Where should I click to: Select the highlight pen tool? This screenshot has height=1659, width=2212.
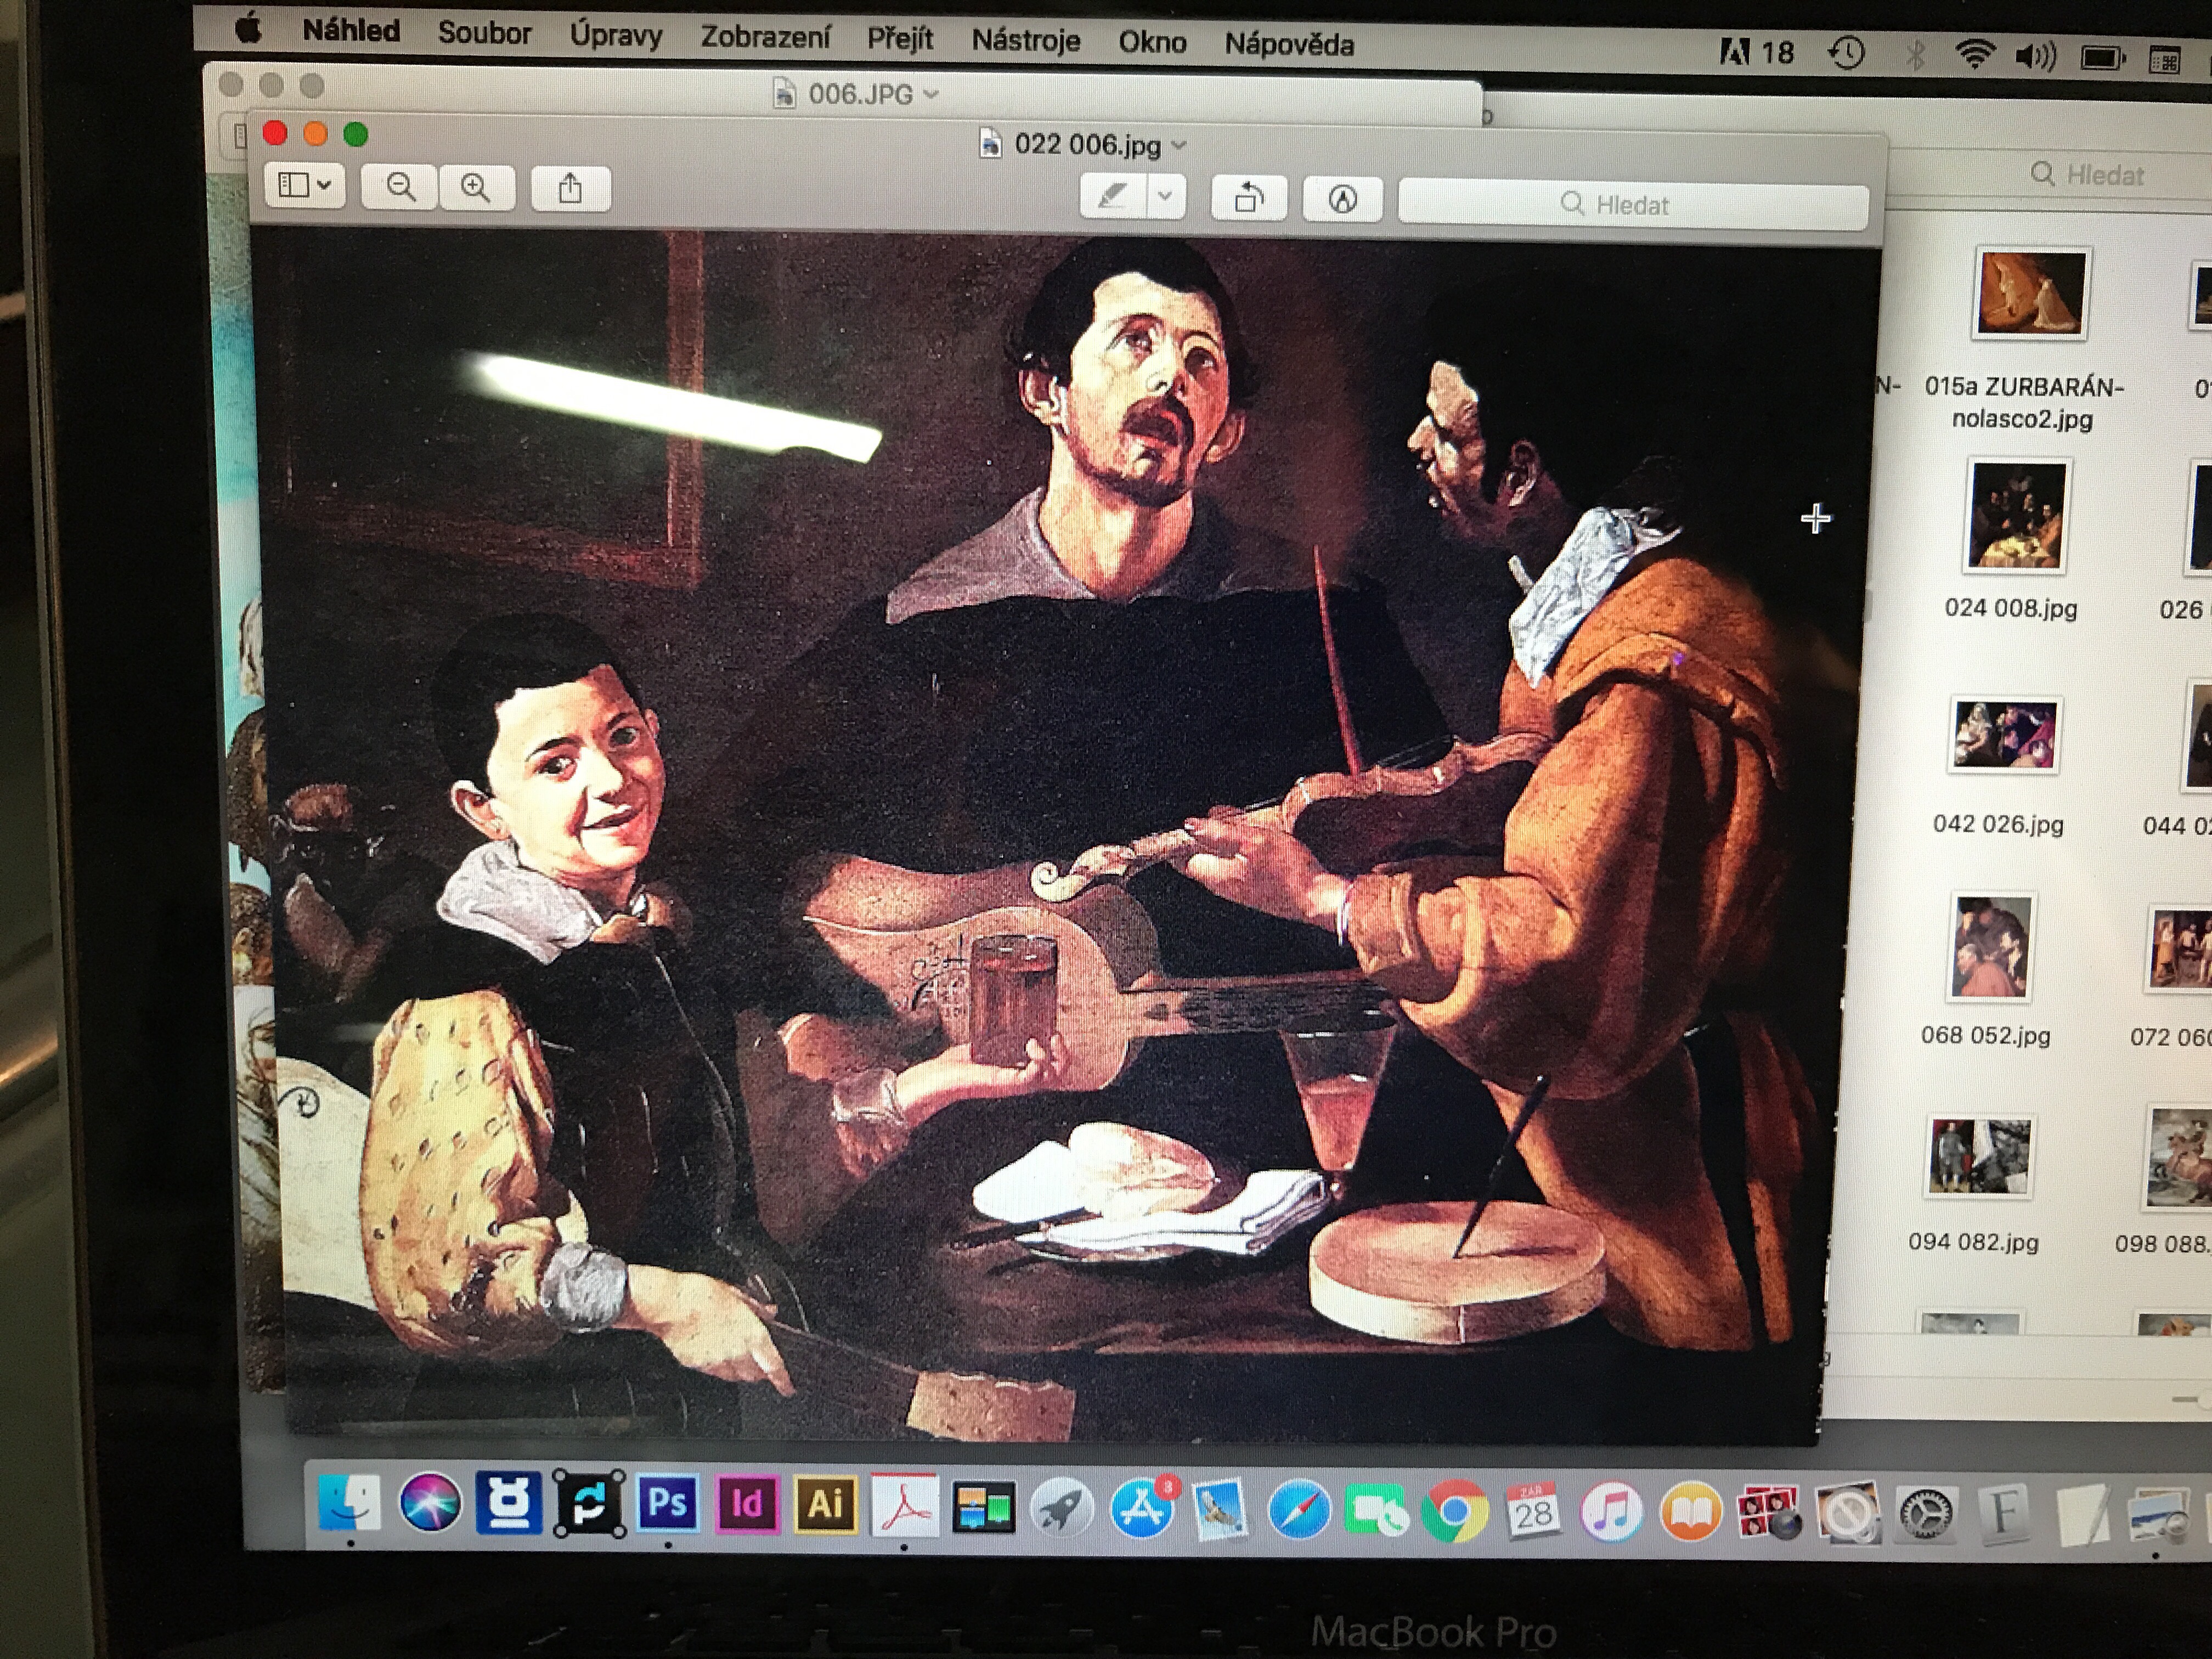1113,196
